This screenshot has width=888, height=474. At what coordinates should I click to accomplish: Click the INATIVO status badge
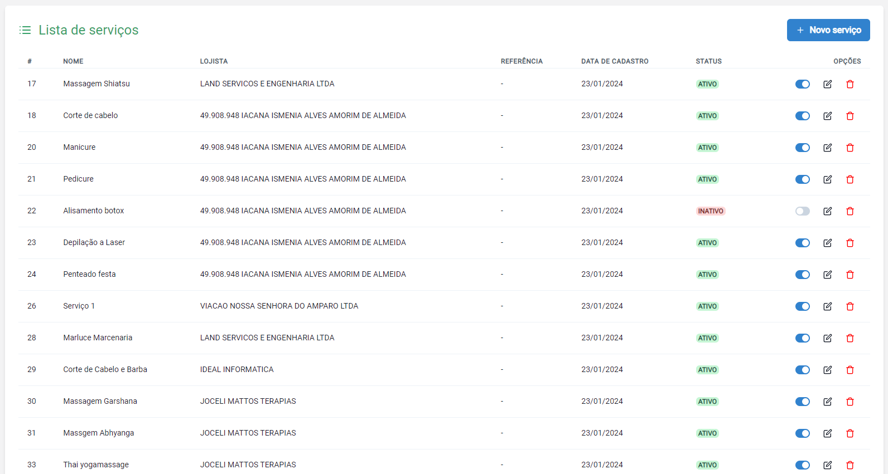coord(710,211)
